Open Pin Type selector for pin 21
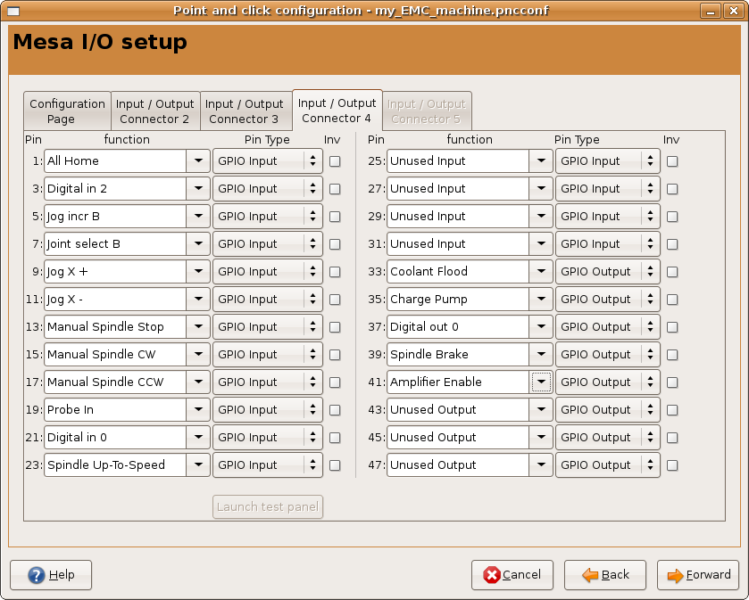The image size is (749, 600). click(268, 438)
